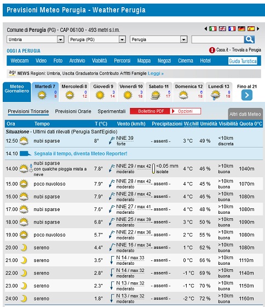265x307 pixels.
Task: Click the moon icon in the 22.00 row
Action: point(24,273)
